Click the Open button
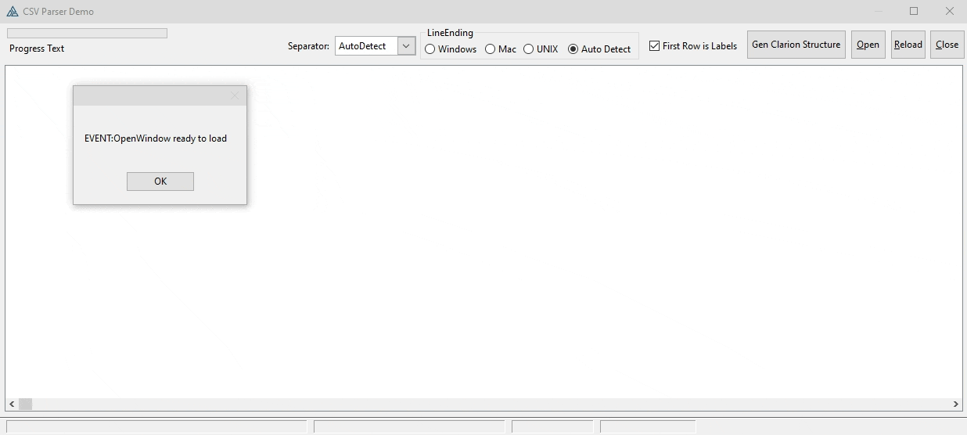 click(868, 45)
